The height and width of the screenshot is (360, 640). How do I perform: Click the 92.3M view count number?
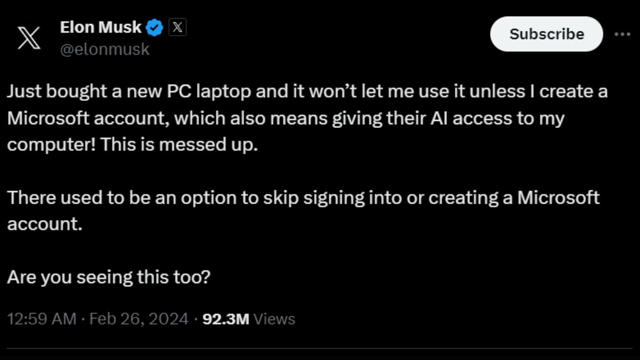pos(227,319)
